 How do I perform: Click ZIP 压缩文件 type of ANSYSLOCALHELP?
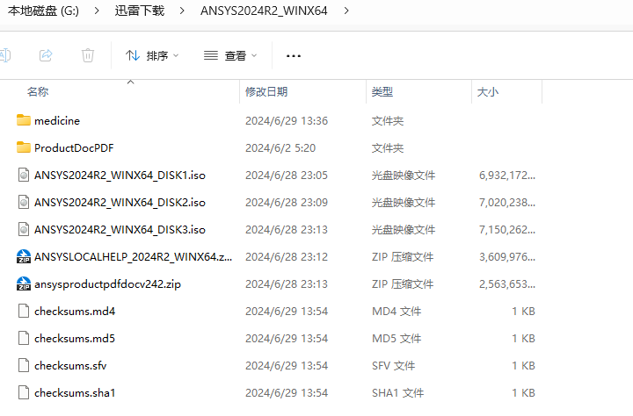pyautogui.click(x=403, y=257)
